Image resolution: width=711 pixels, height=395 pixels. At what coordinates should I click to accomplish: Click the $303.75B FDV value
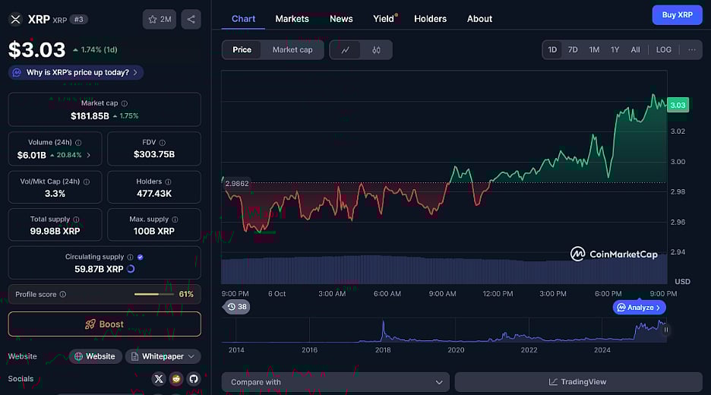tap(154, 155)
